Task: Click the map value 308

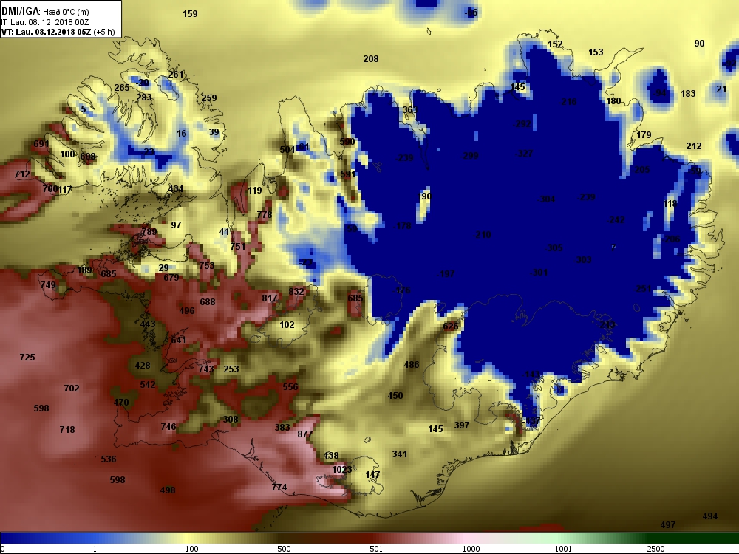Action: pyautogui.click(x=231, y=420)
